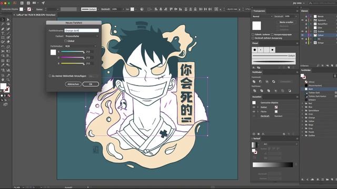Switch to the Pinsel panel tab
Image resolution: width=337 pixels, height=189 pixels.
pos(255,43)
